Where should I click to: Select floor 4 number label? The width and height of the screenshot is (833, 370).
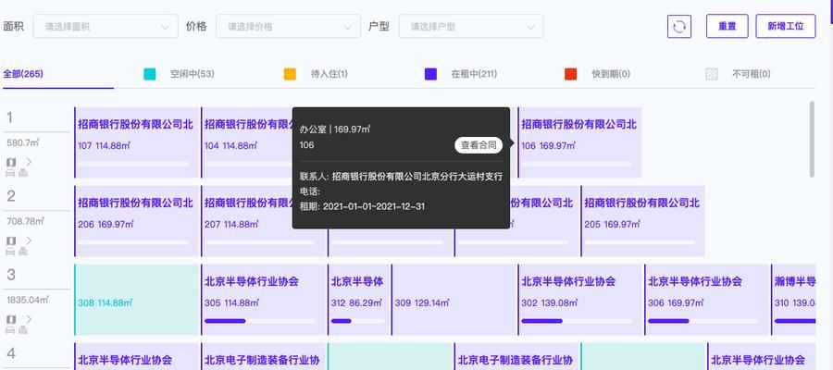tap(10, 353)
